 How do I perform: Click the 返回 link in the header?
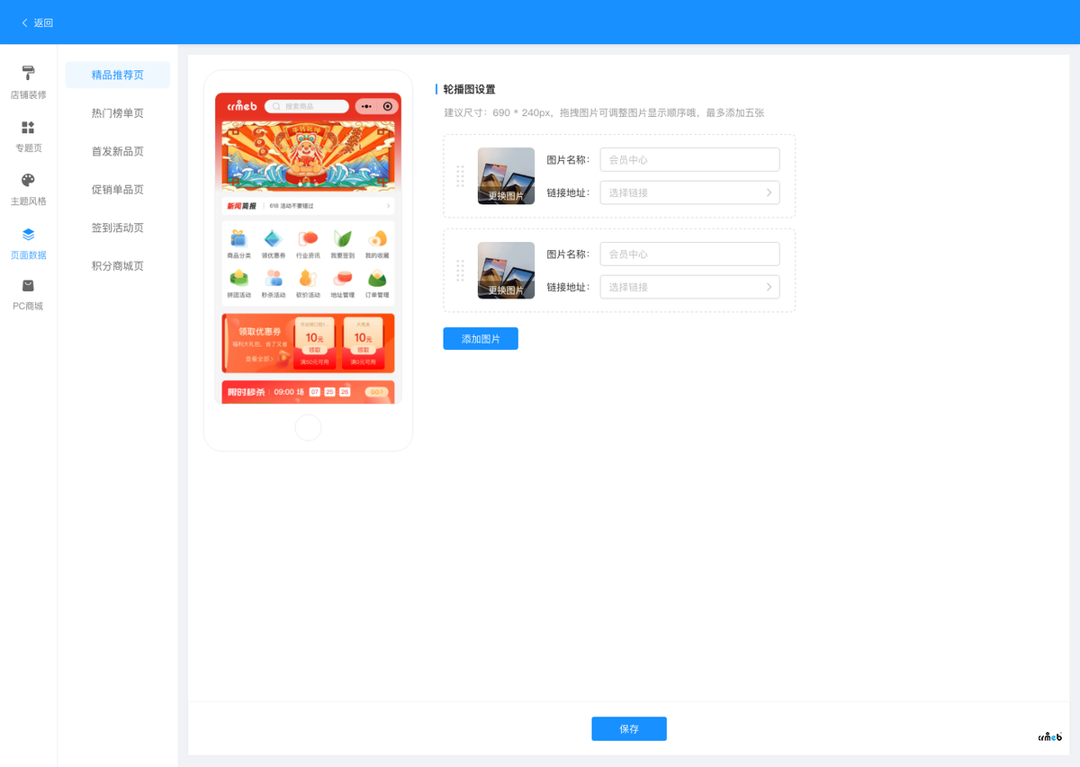coord(43,22)
